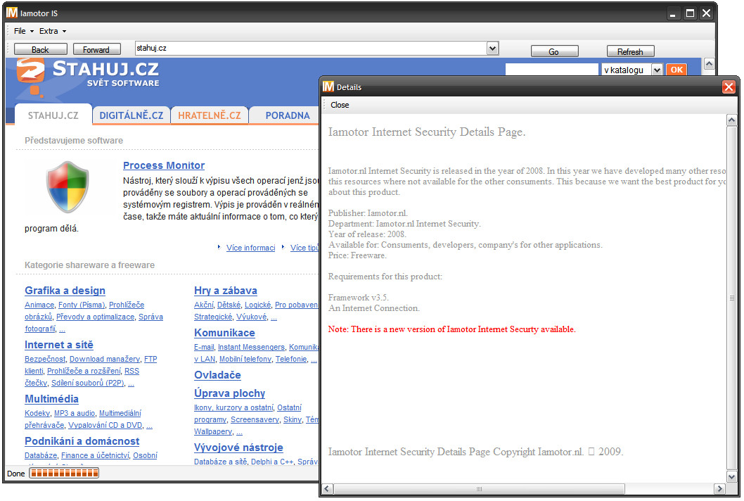
Task: Switch to the DIGITÁLNĚ.CZ tab
Action: coord(131,115)
